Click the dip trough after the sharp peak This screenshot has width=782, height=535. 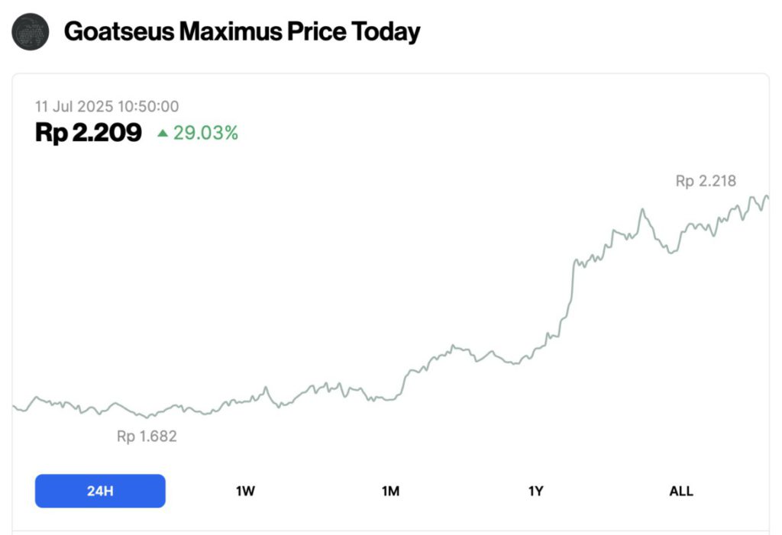(x=670, y=252)
